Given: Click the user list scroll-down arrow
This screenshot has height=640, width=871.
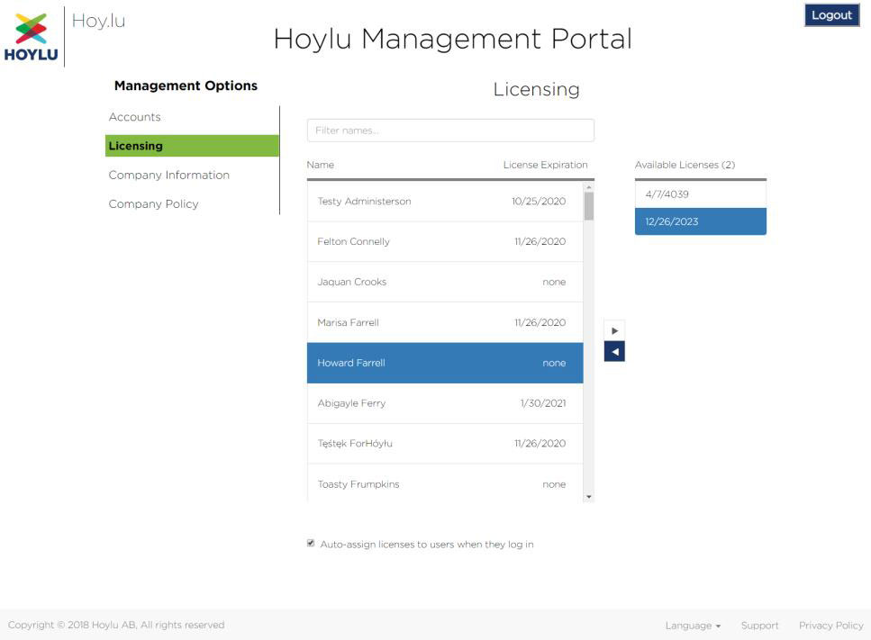Looking at the screenshot, I should 589,497.
